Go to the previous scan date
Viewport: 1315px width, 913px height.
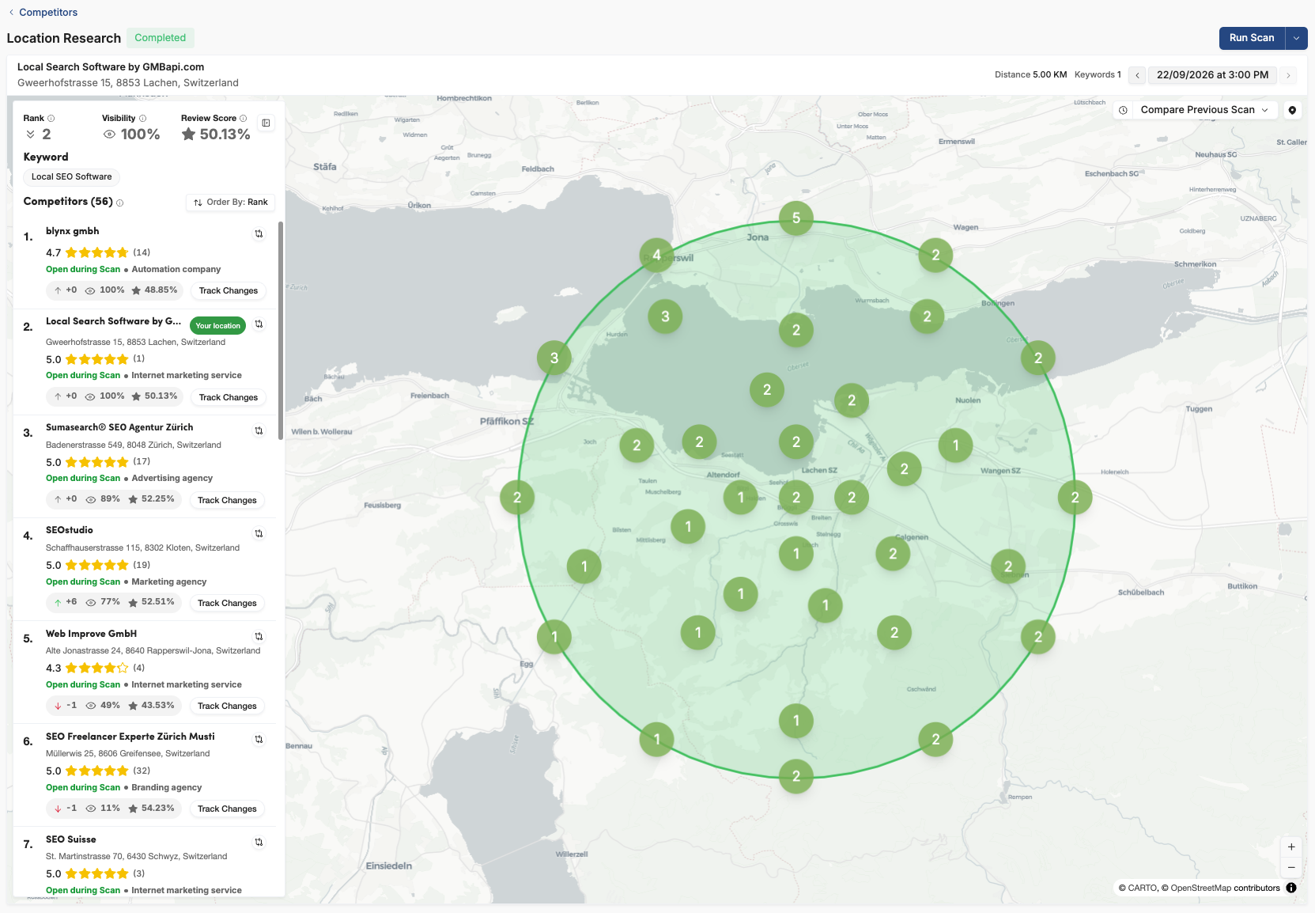coord(1137,75)
